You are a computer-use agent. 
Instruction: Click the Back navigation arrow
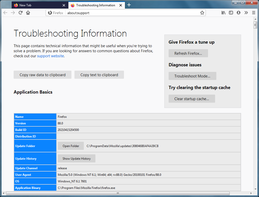point(5,13)
